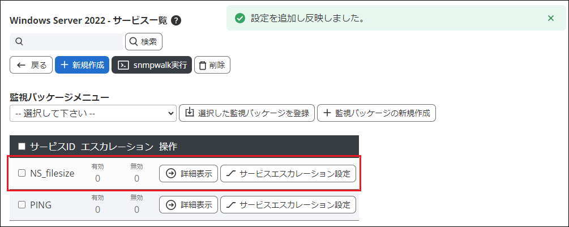Click the magnifier icon in search field
The width and height of the screenshot is (569, 227).
coord(19,41)
